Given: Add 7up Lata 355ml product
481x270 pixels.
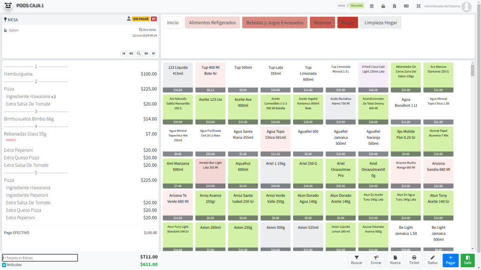Looking at the screenshot, I should point(275,77).
